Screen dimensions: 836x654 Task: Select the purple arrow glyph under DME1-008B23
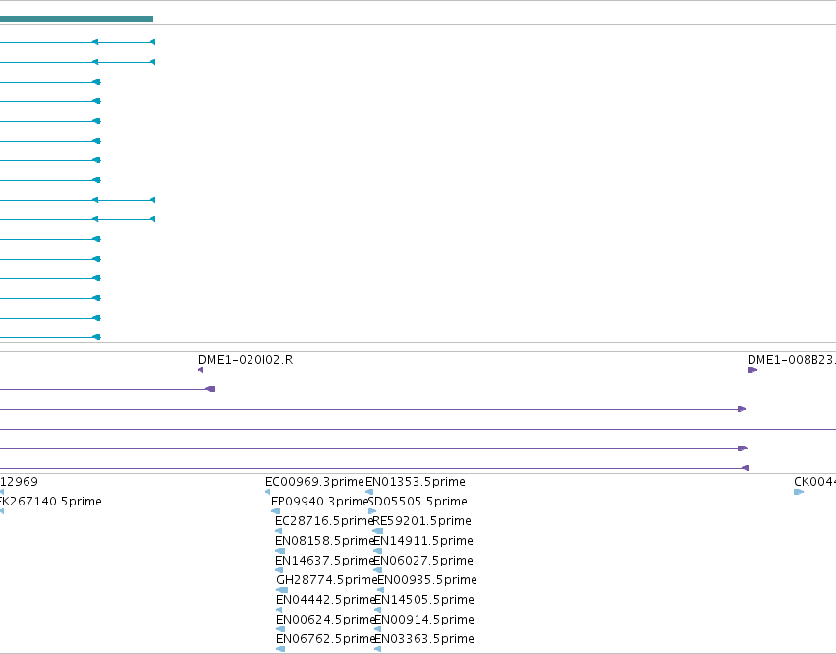(x=752, y=370)
